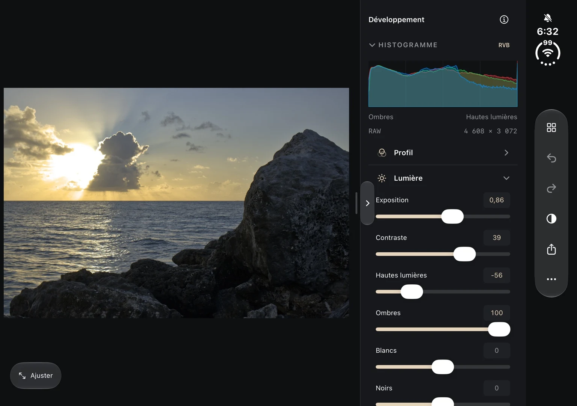577x406 pixels.
Task: Undo the last edit with the back arrow
Action: pyautogui.click(x=551, y=158)
